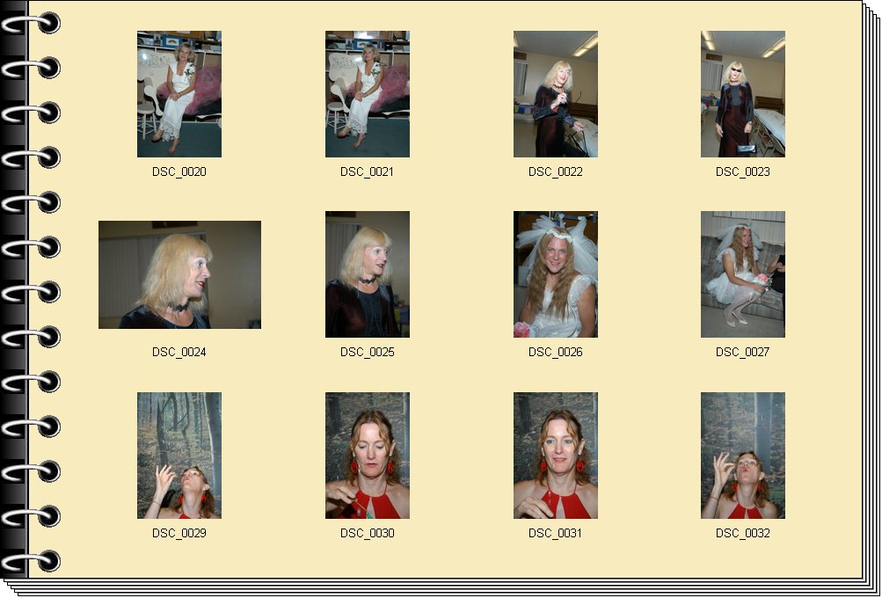Open the DSC_0022 photo thumbnail
The width and height of the screenshot is (882, 598).
click(x=556, y=94)
